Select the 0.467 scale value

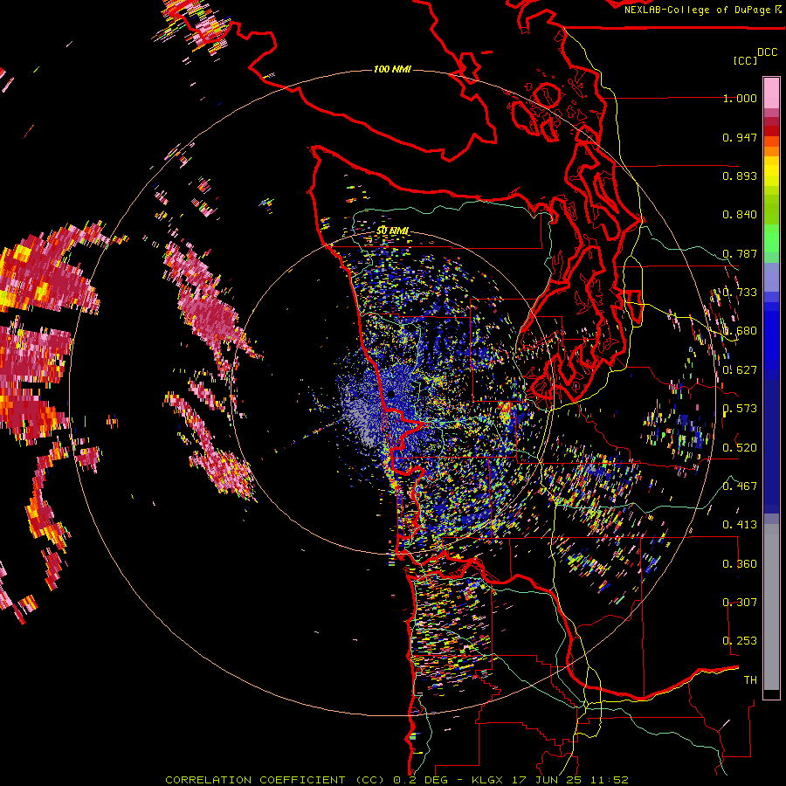pyautogui.click(x=740, y=486)
